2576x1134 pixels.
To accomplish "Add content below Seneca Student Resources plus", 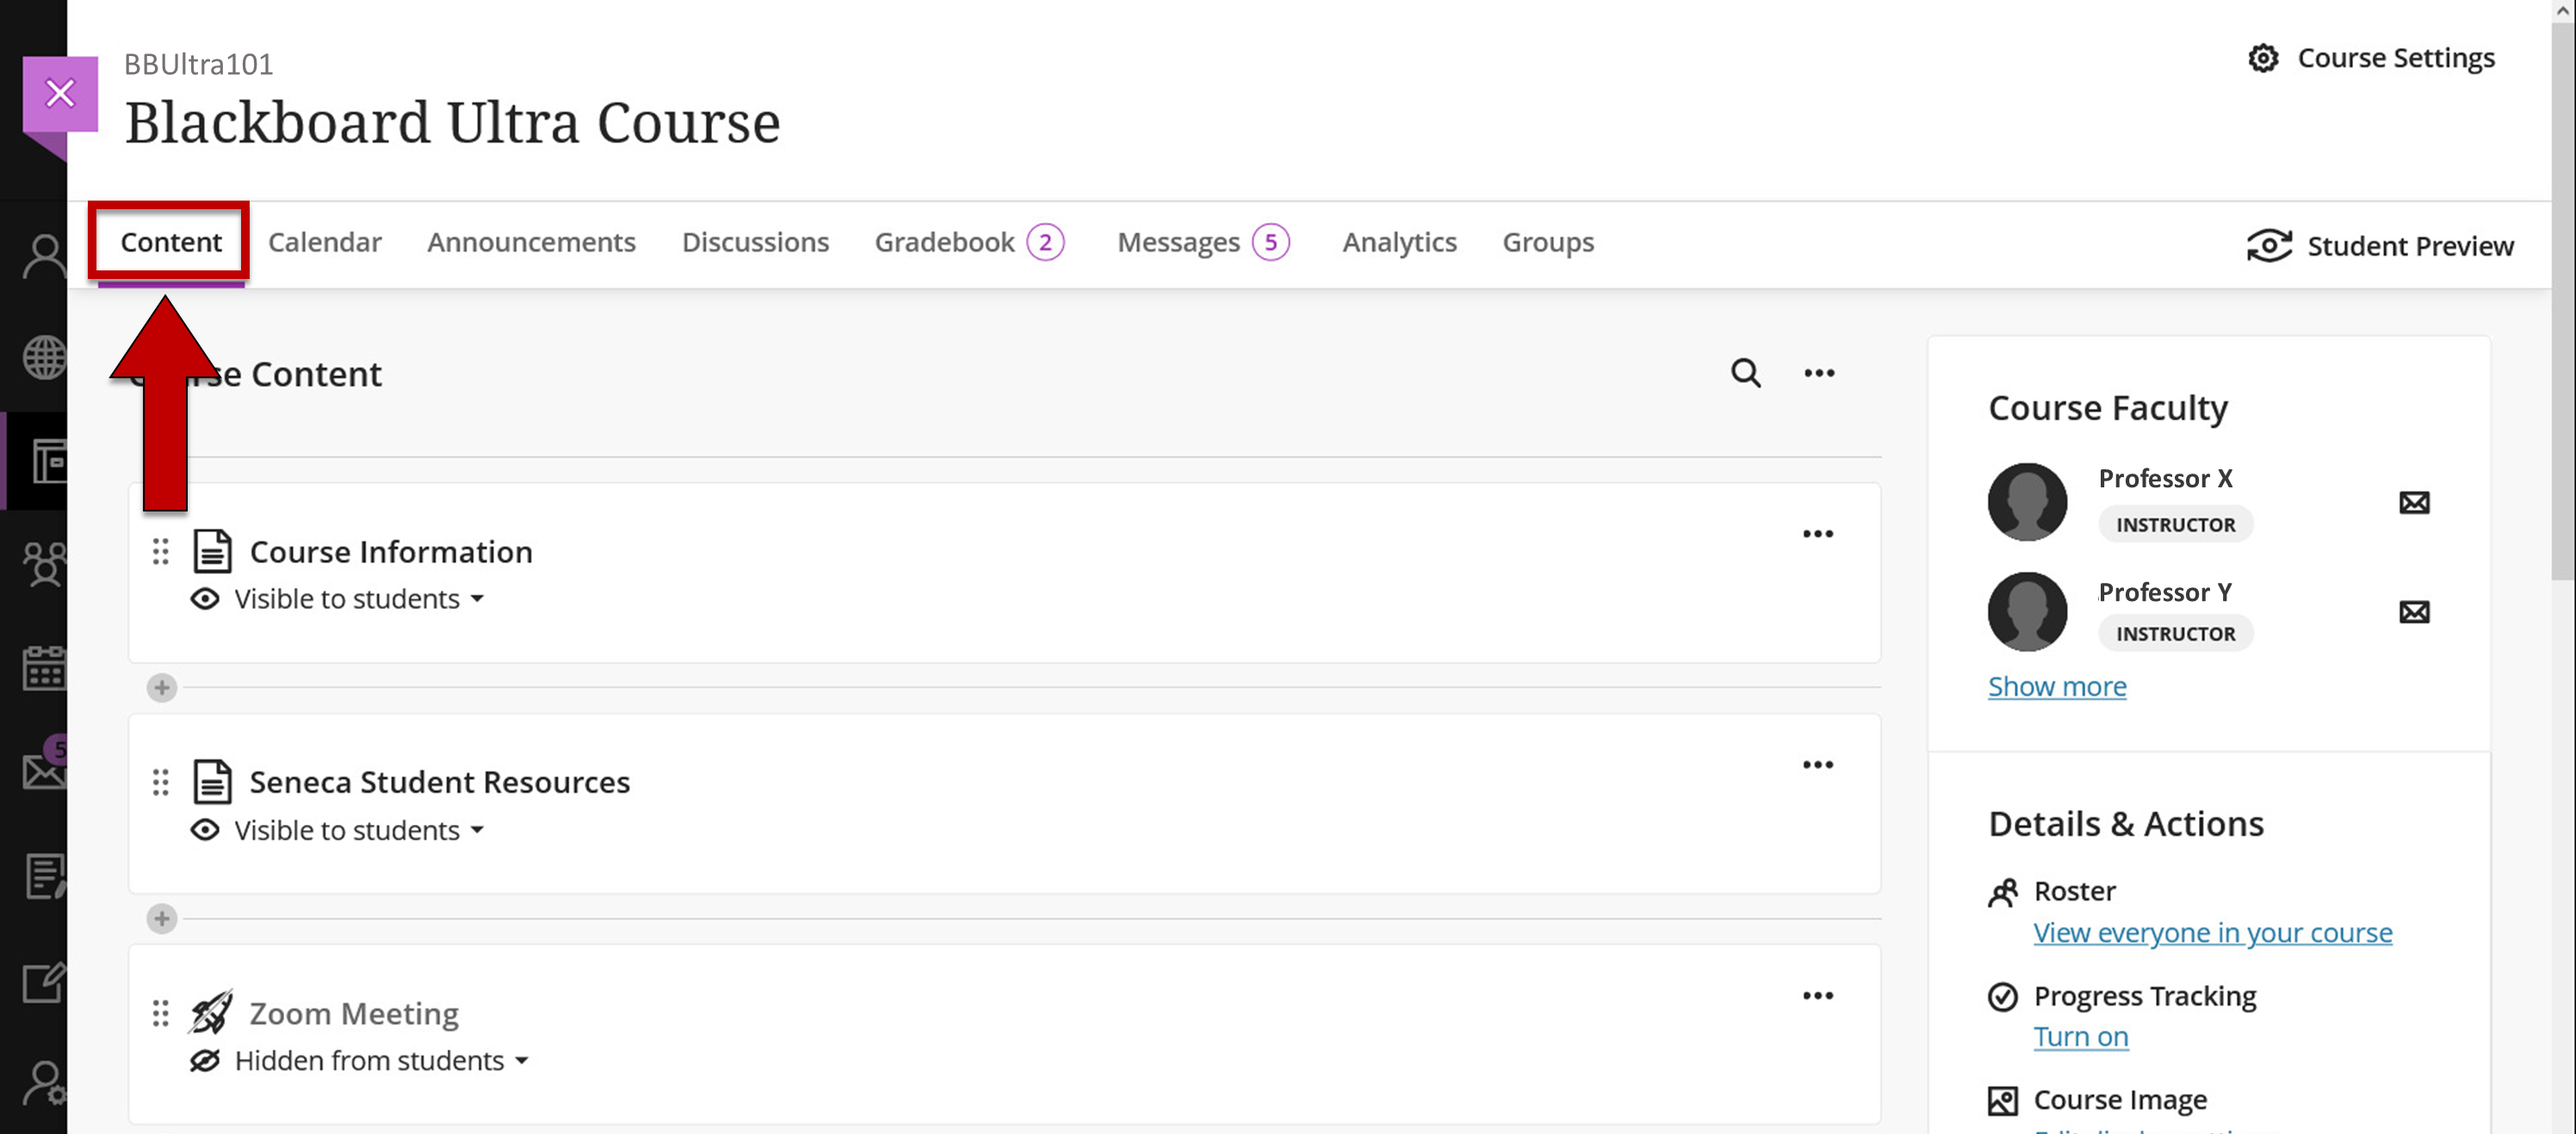I will [x=162, y=919].
